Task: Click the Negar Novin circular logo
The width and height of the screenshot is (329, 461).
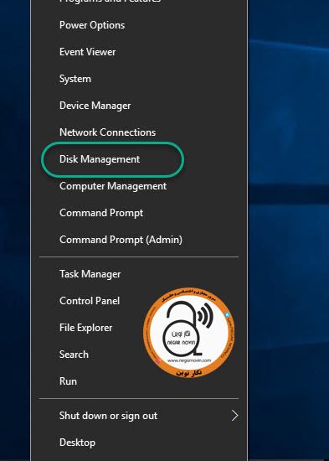Action: 188,333
